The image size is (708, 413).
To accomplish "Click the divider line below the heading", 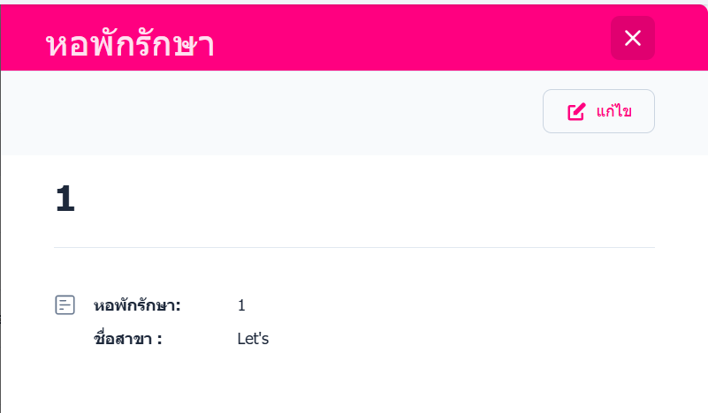I will 354,247.
